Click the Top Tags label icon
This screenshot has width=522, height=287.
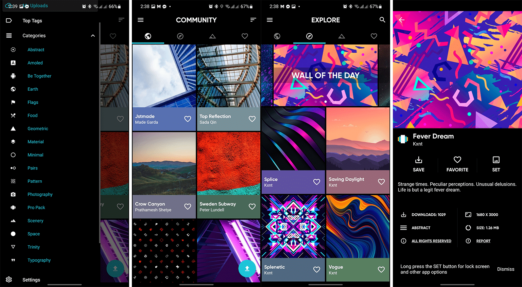click(9, 21)
